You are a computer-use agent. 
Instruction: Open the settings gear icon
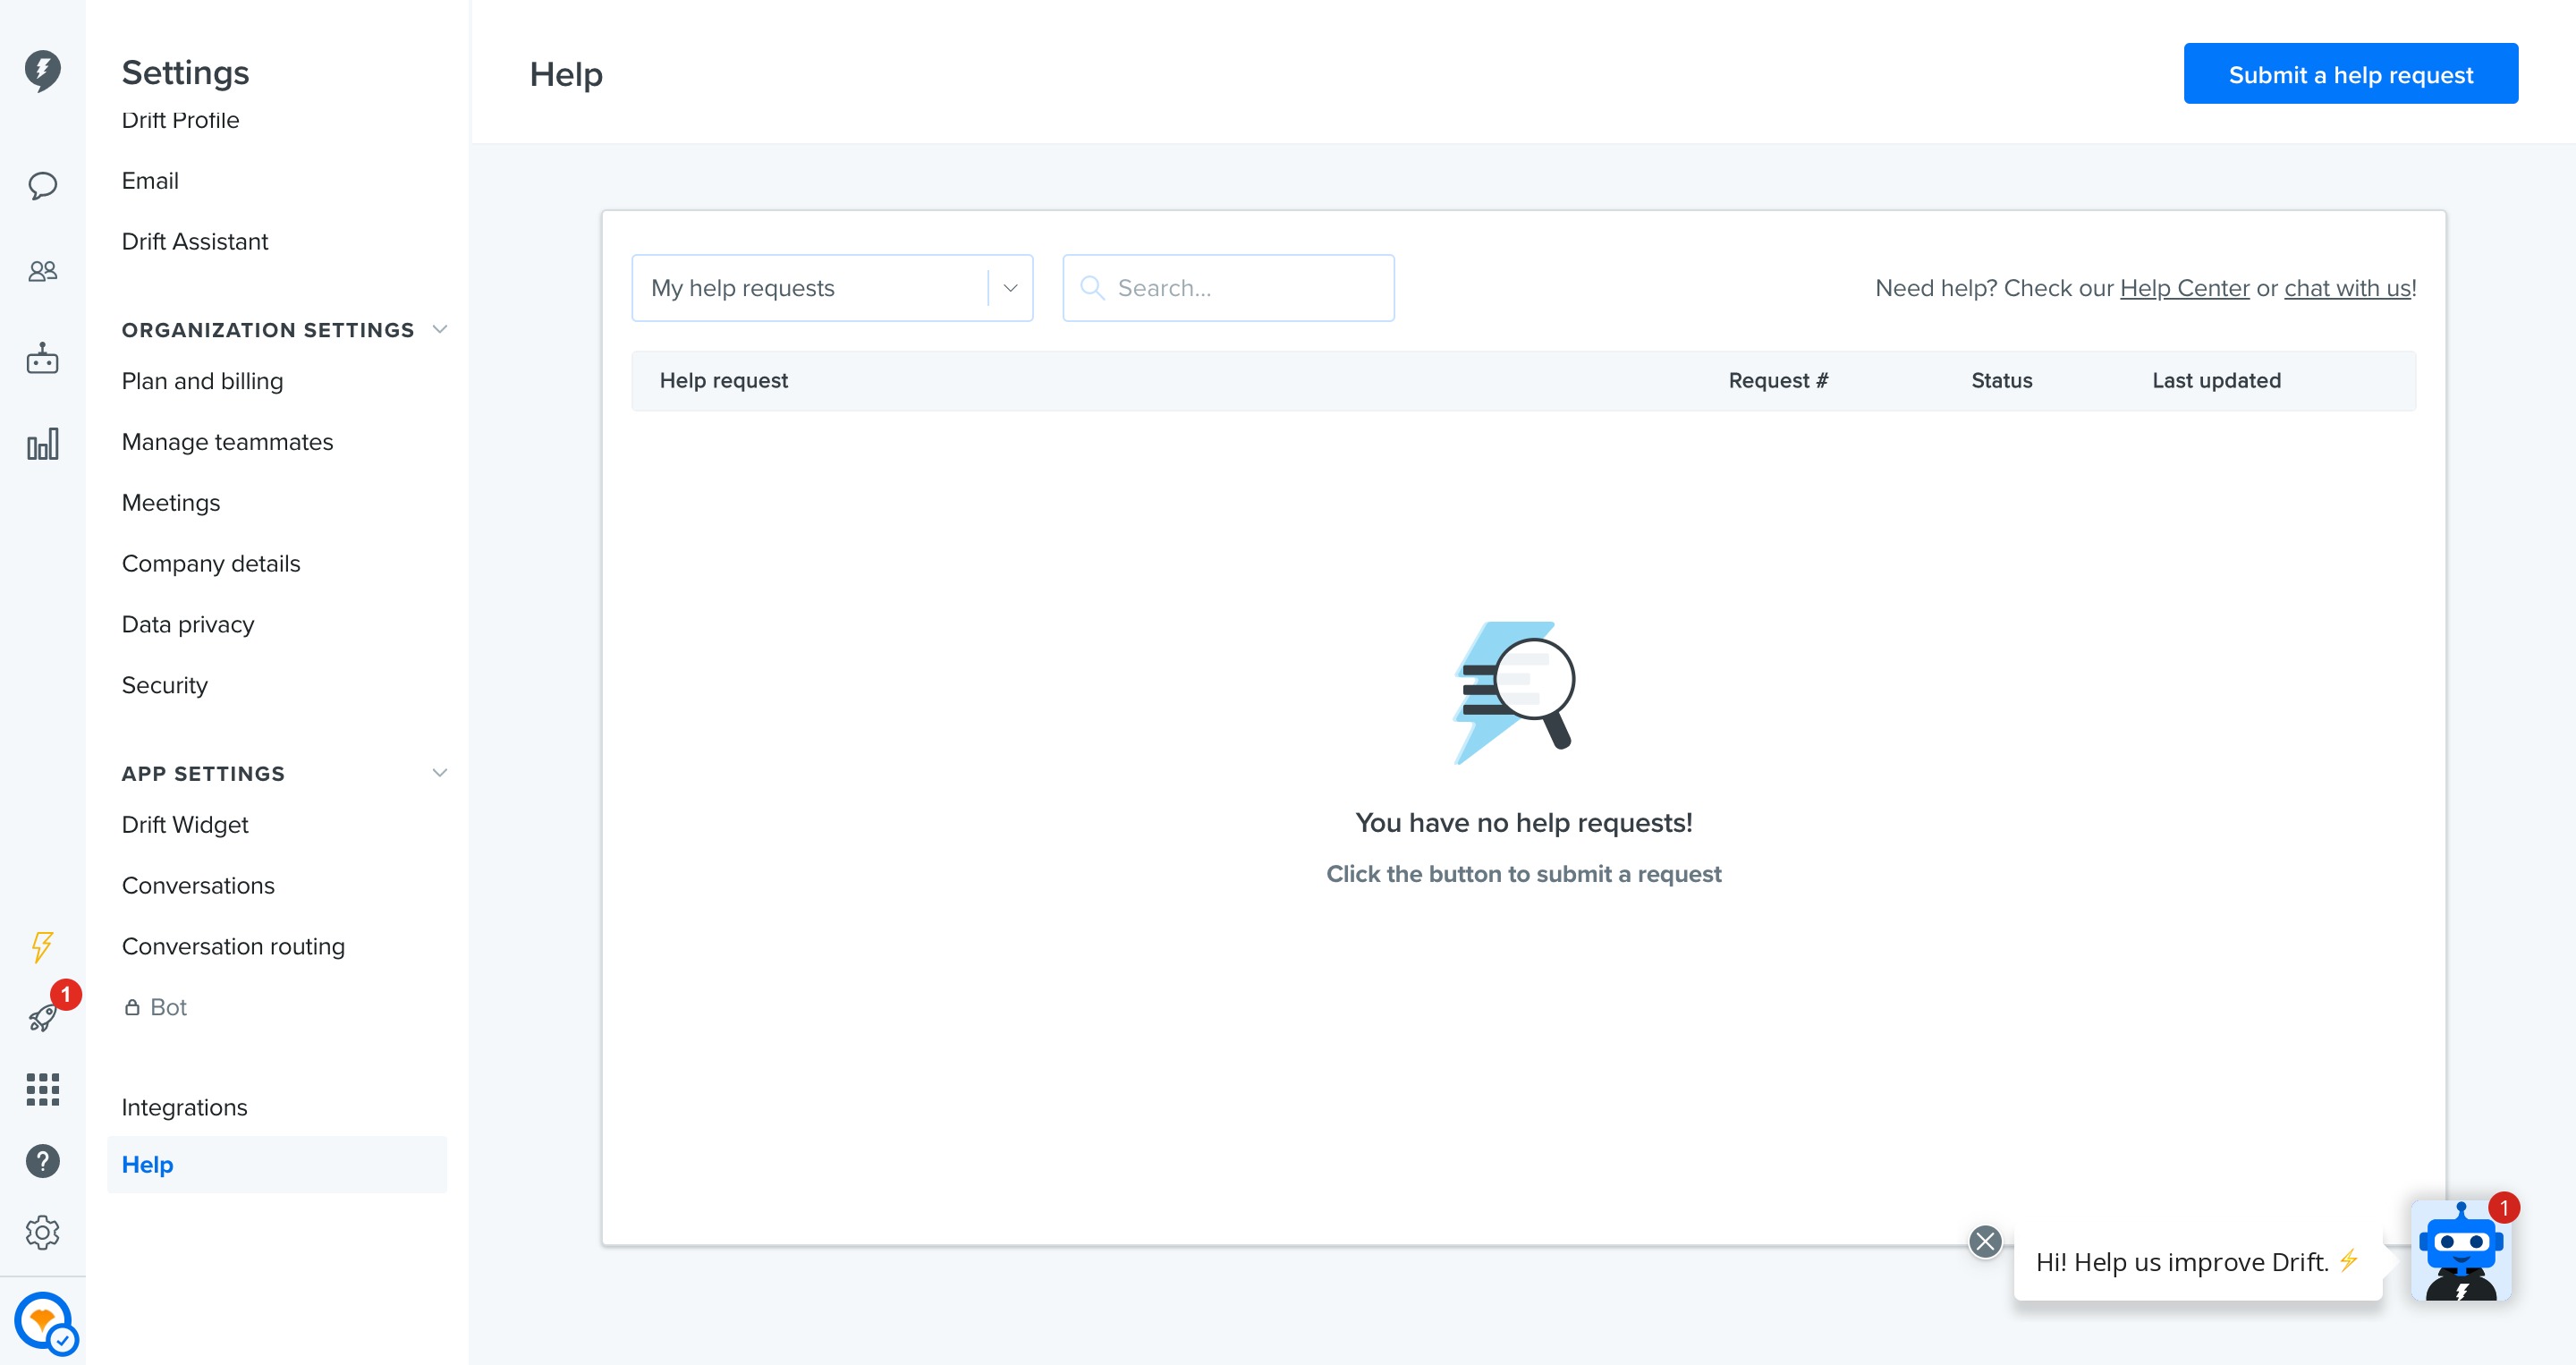[x=42, y=1233]
